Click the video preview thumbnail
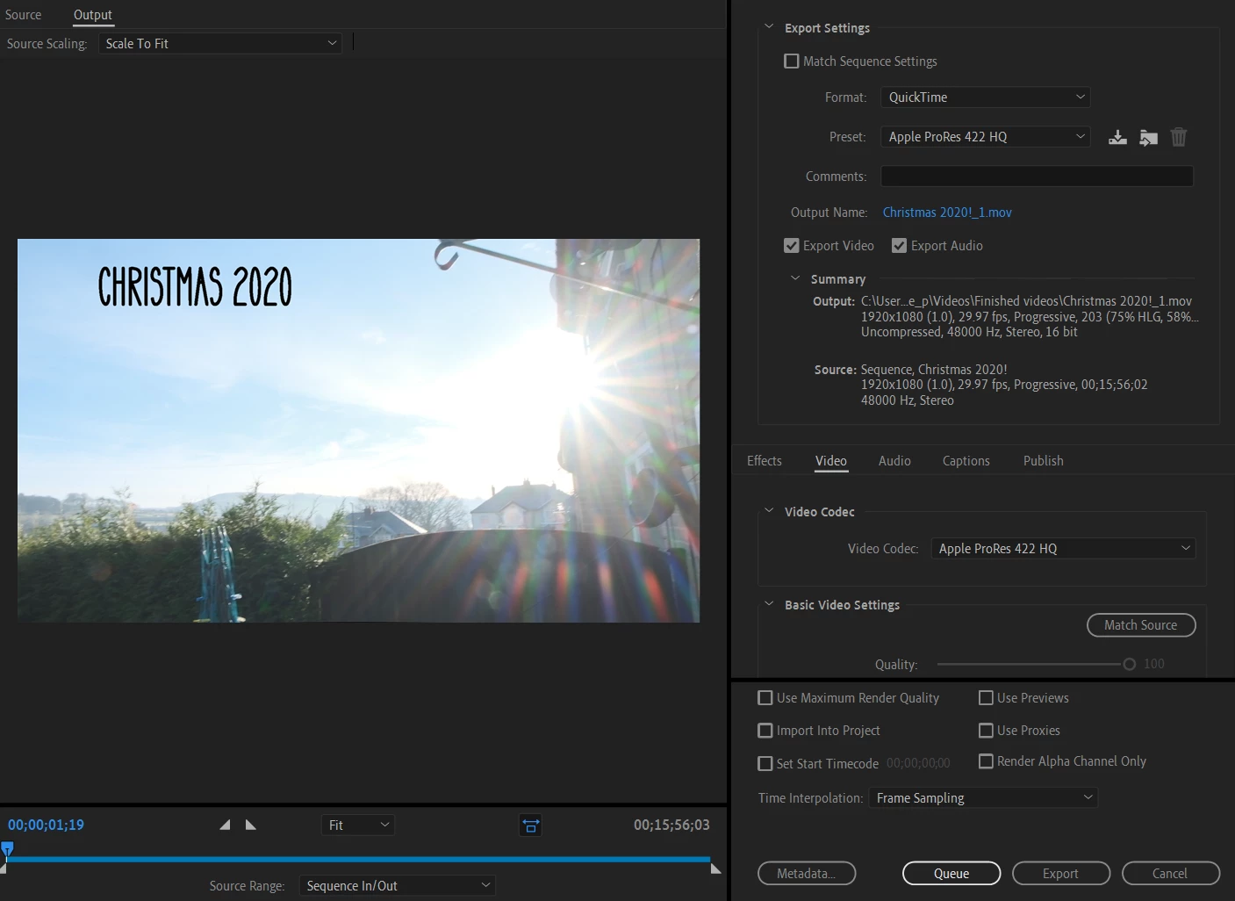1235x901 pixels. coord(358,430)
